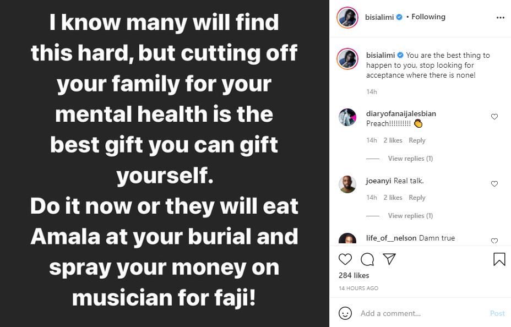The image size is (511, 327).
Task: Reply to diaryofanaijalesbian's comment
Action: pyautogui.click(x=417, y=140)
